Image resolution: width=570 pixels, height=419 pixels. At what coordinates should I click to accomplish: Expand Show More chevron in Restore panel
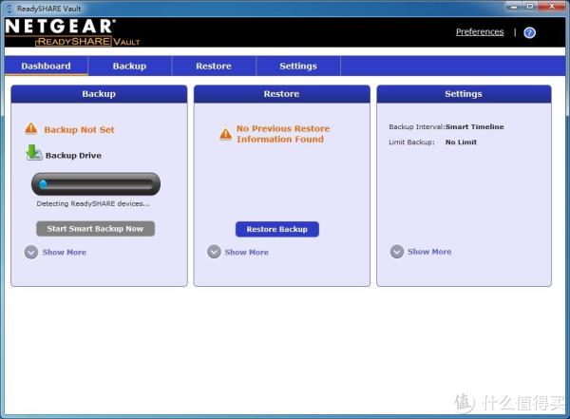(214, 252)
